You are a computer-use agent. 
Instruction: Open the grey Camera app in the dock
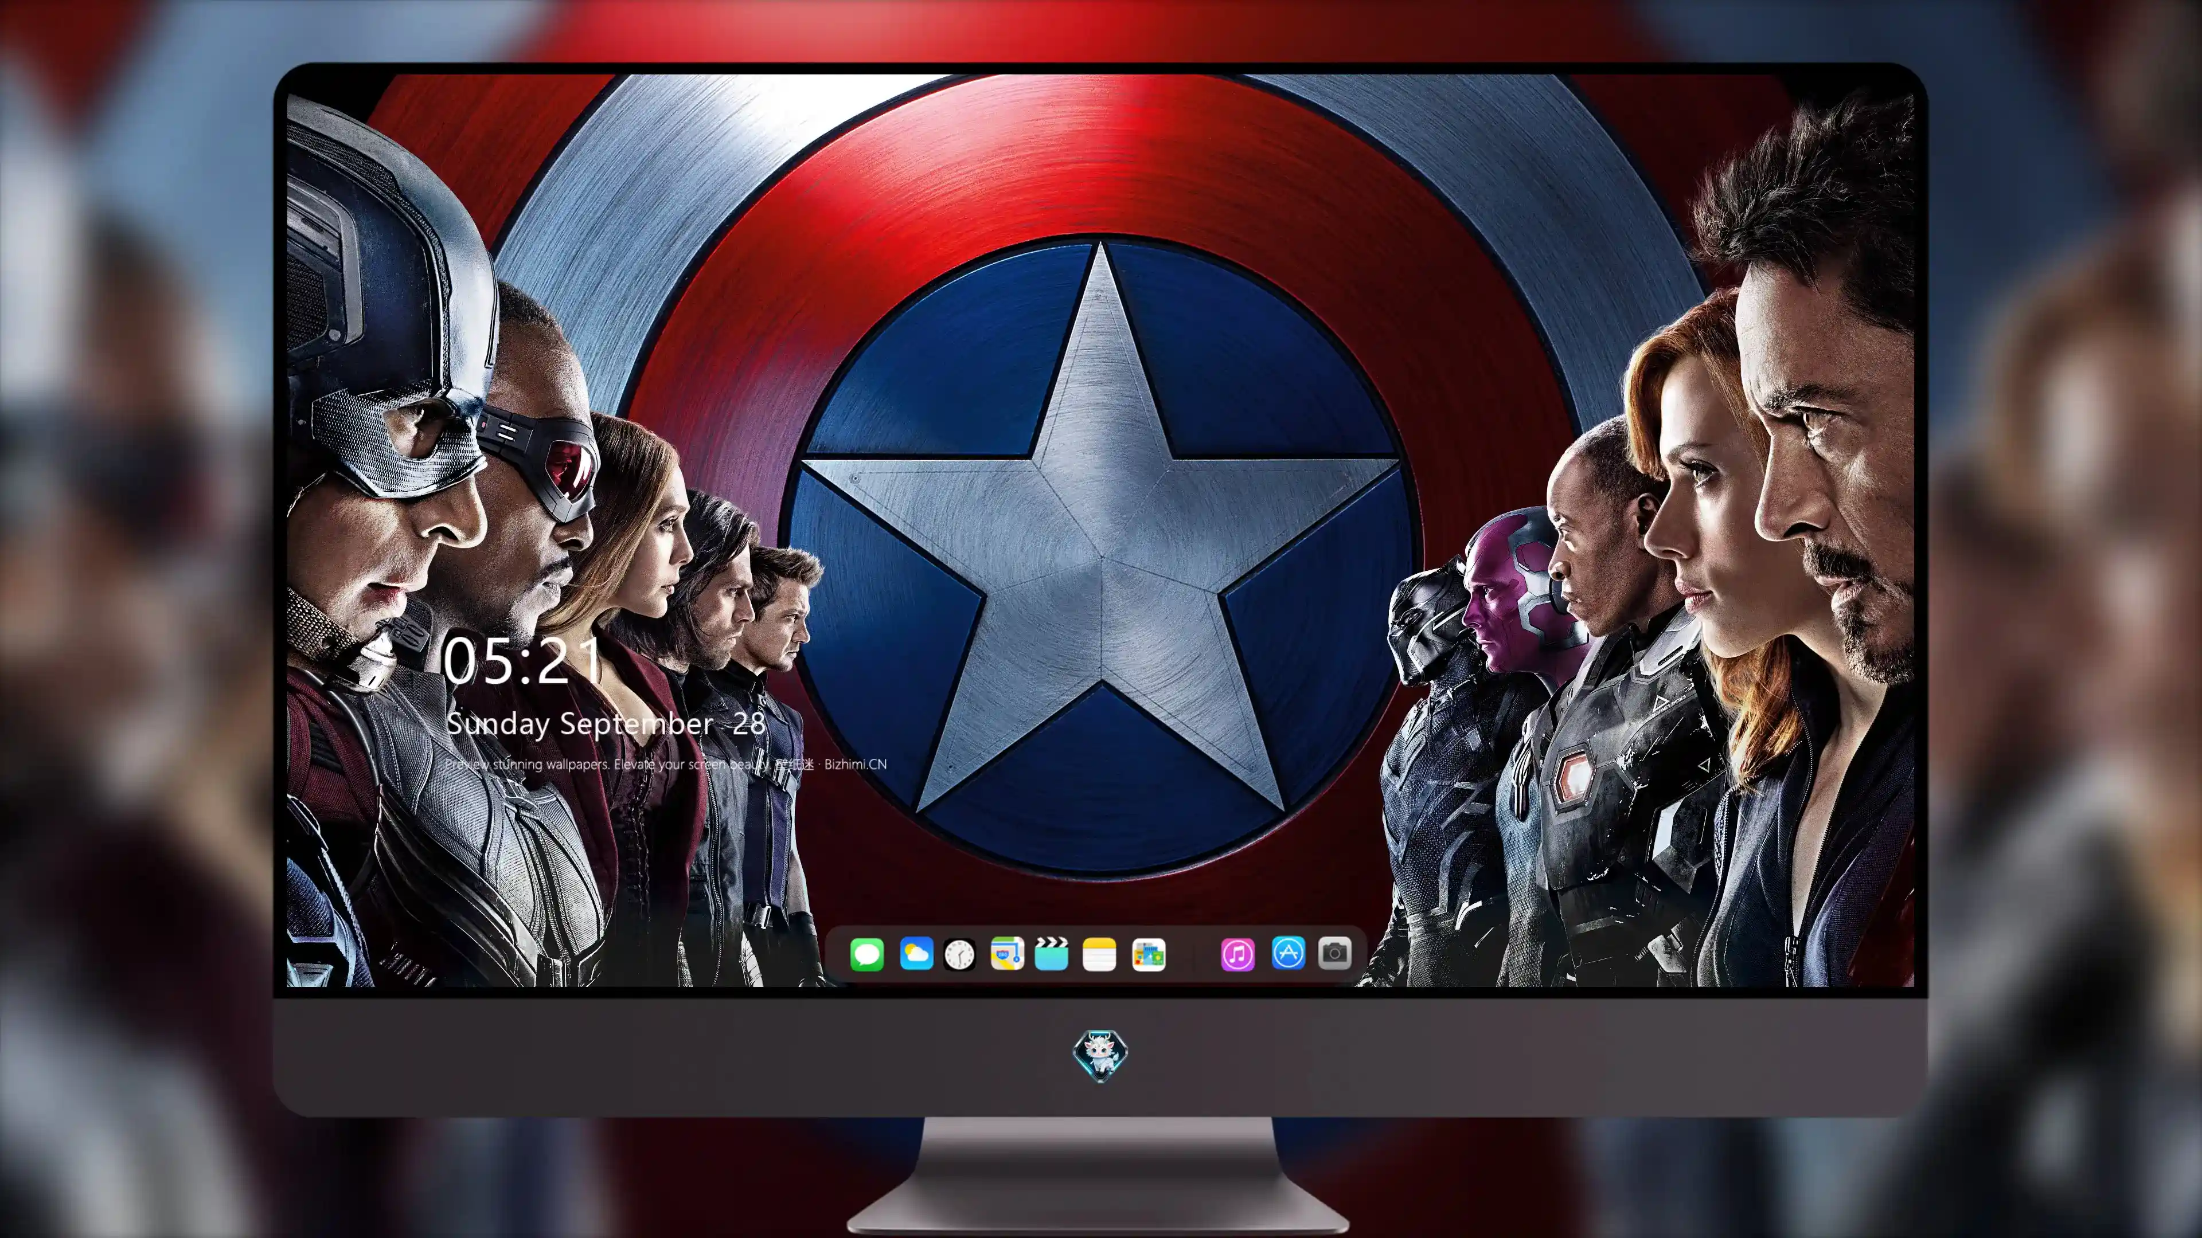(x=1334, y=953)
